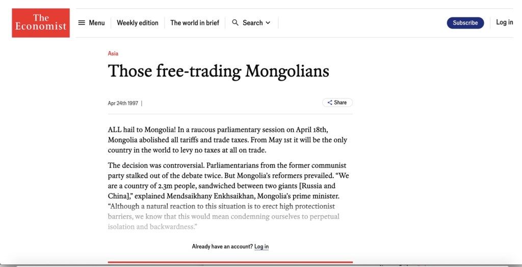Click the red divider line below the paywall

230,262
